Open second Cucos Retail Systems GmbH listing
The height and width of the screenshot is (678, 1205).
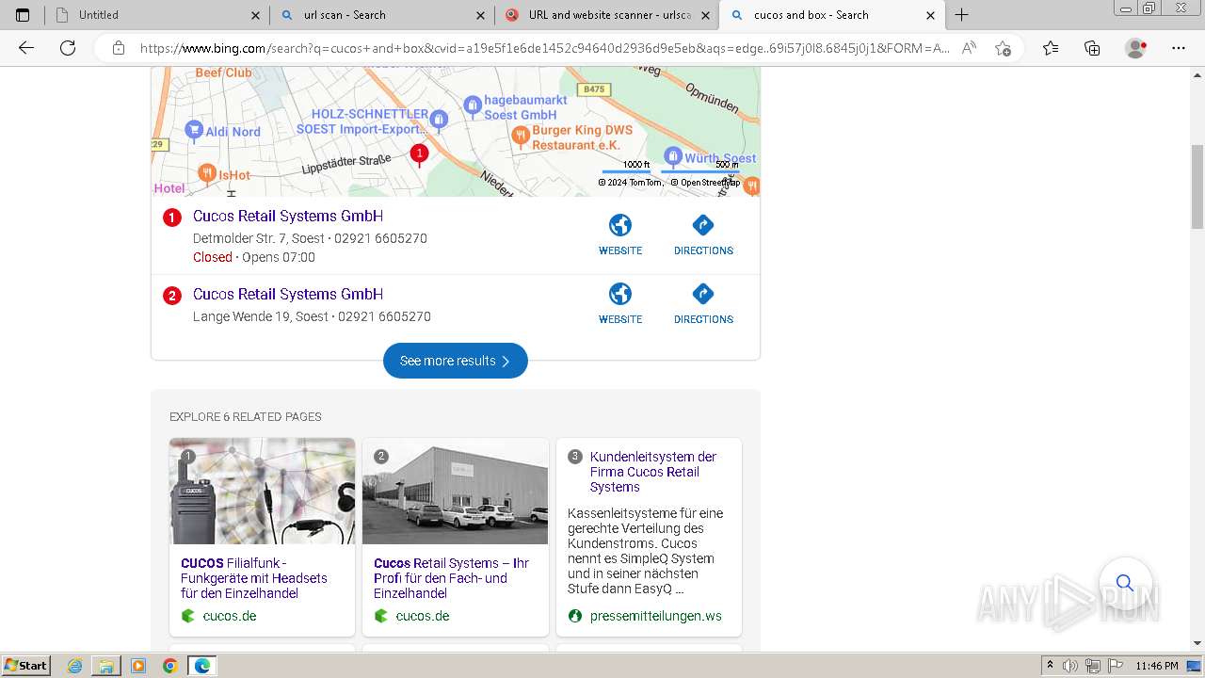pyautogui.click(x=288, y=294)
